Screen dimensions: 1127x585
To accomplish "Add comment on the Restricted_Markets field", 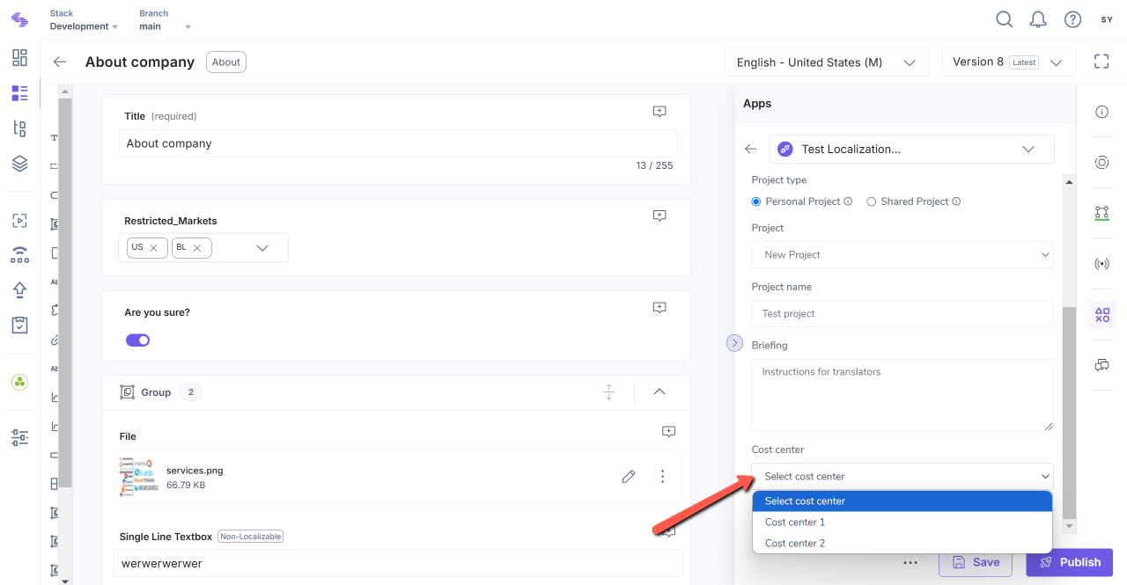I will pos(659,216).
